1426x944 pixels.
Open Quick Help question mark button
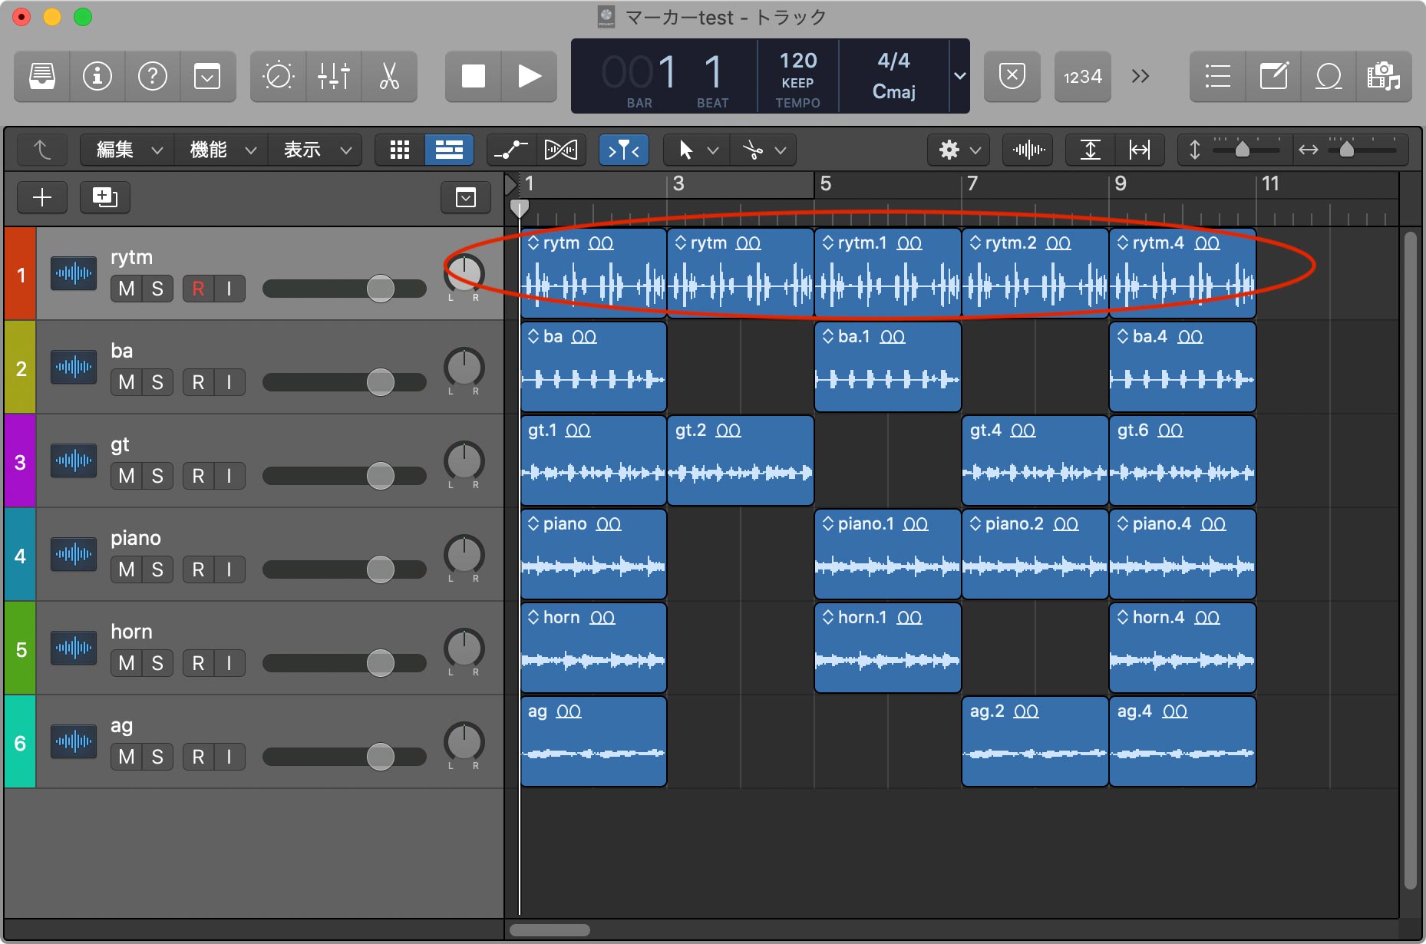click(x=153, y=77)
